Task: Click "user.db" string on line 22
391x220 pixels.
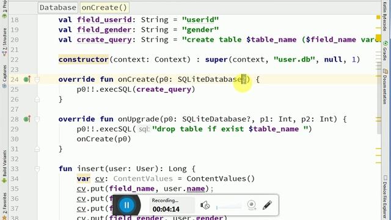Action: (294, 59)
